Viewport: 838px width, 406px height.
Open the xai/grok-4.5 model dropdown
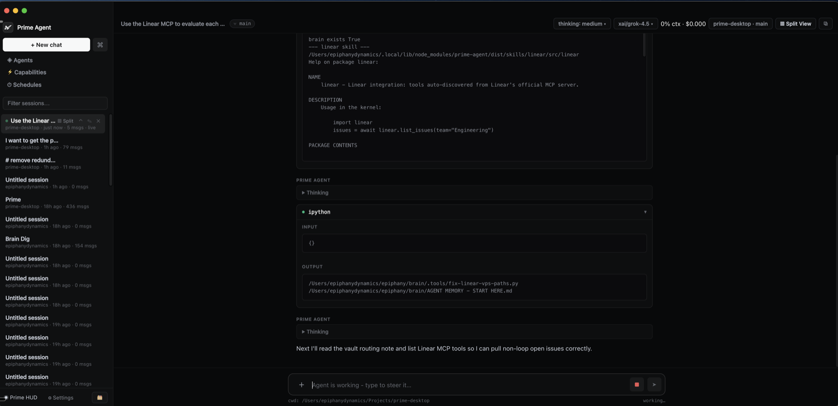point(635,24)
